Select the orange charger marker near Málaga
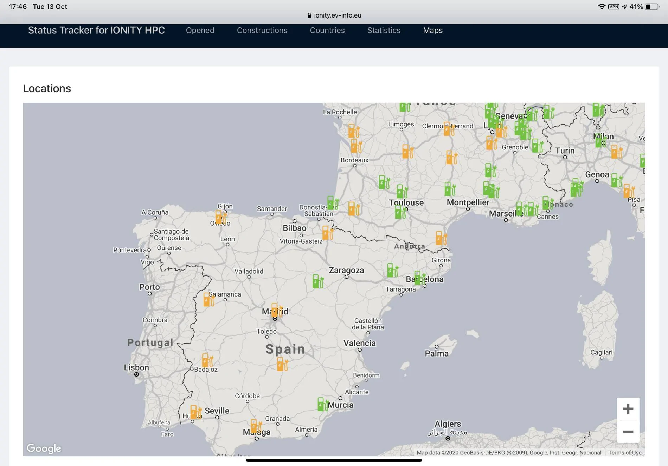The height and width of the screenshot is (466, 668). [x=256, y=426]
